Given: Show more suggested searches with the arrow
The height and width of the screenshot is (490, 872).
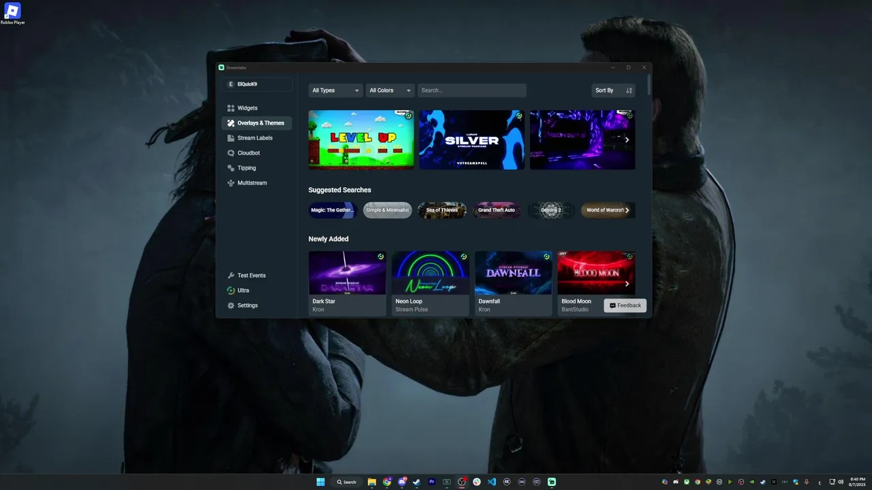Looking at the screenshot, I should tap(627, 210).
